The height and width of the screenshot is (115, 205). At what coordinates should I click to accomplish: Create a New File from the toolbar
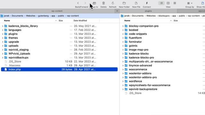coord(136,3)
